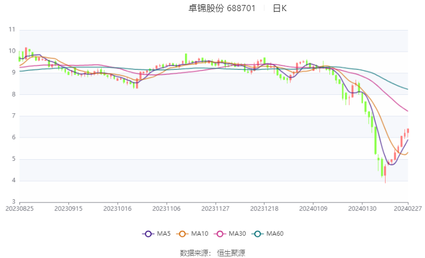Viewport: 425px width, 258px height.
Task: Hide the MA5 line via its label
Action: pyautogui.click(x=164, y=234)
